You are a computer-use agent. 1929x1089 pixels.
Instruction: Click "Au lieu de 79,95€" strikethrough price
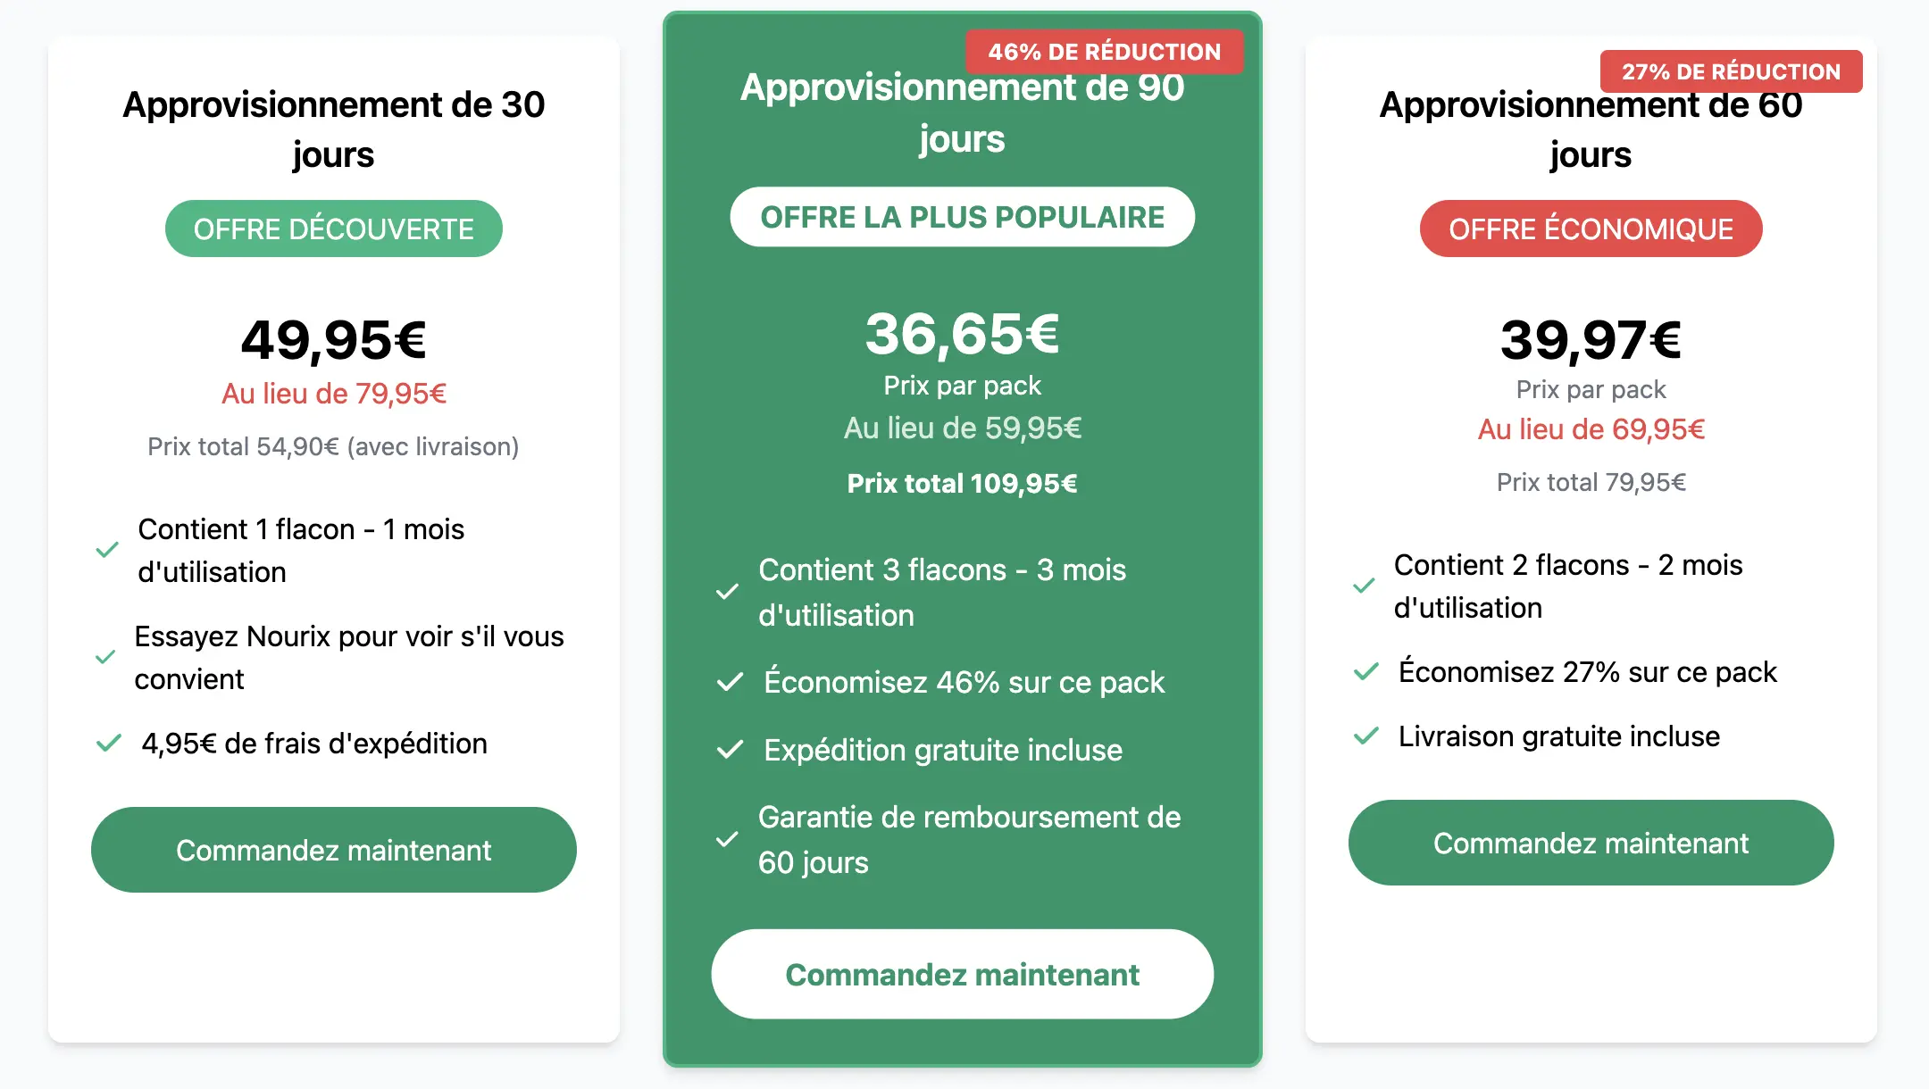point(334,394)
